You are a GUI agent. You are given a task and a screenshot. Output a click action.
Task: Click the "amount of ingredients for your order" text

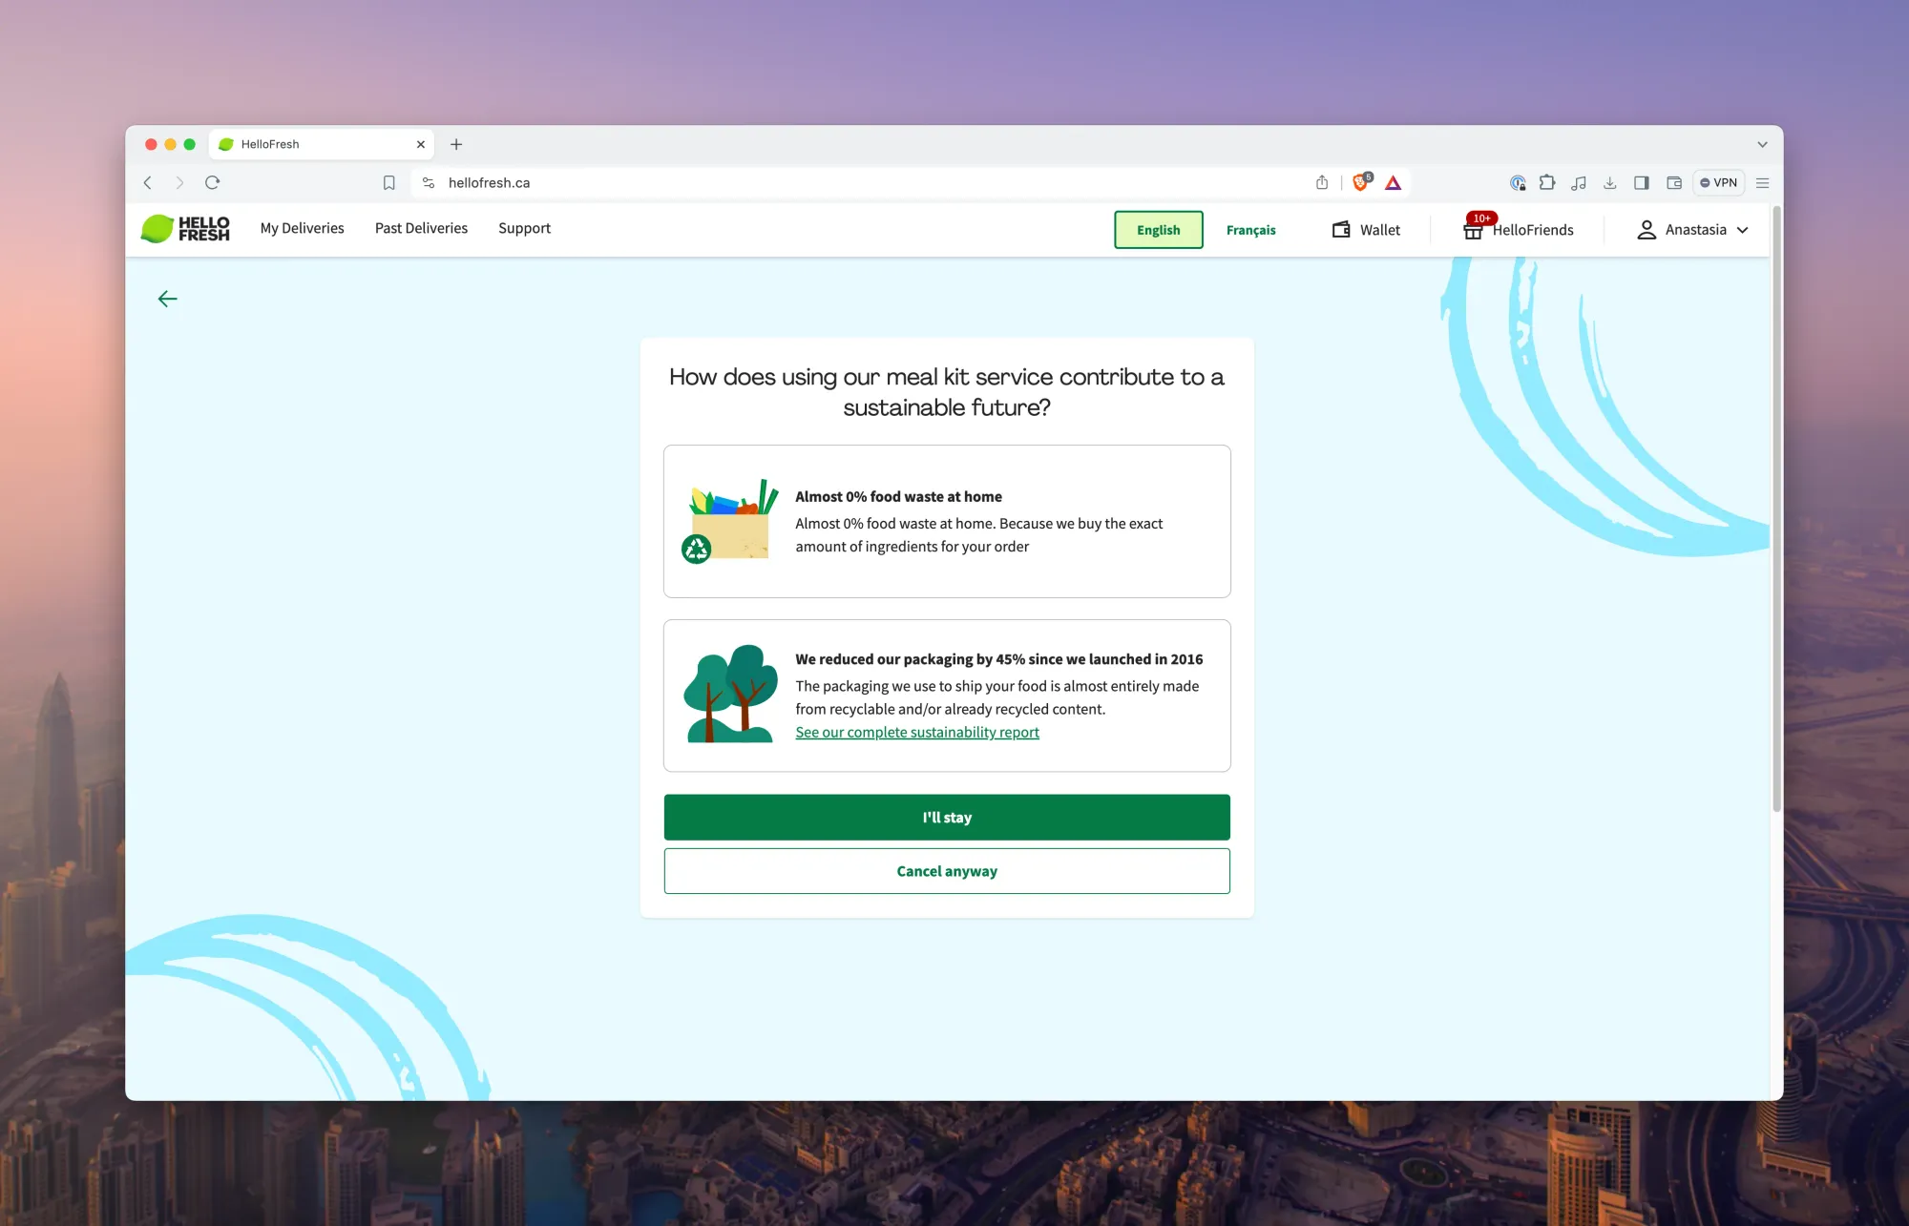(x=912, y=547)
